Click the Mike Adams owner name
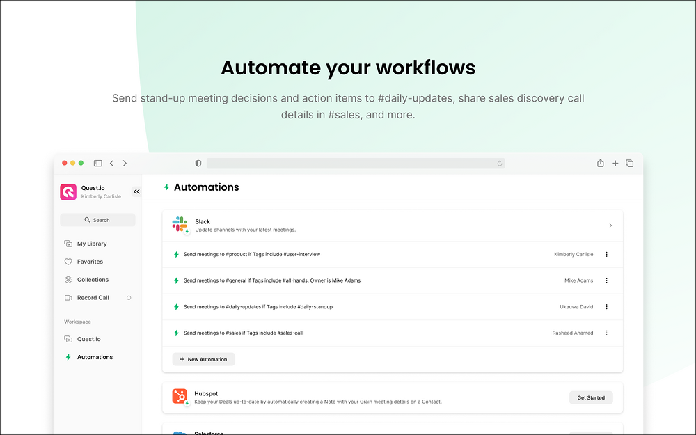Screen dimensions: 696x435 pos(579,280)
